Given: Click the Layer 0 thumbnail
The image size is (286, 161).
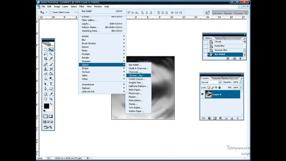Looking at the screenshot, I should pos(209,94).
